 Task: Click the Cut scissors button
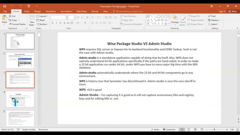pos(12,16)
